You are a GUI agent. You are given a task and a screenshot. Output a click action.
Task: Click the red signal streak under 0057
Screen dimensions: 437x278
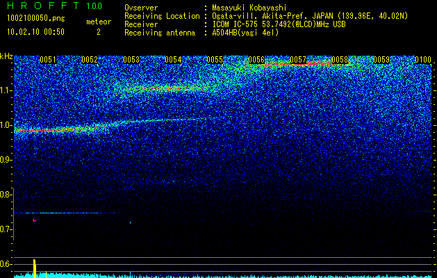(298, 65)
